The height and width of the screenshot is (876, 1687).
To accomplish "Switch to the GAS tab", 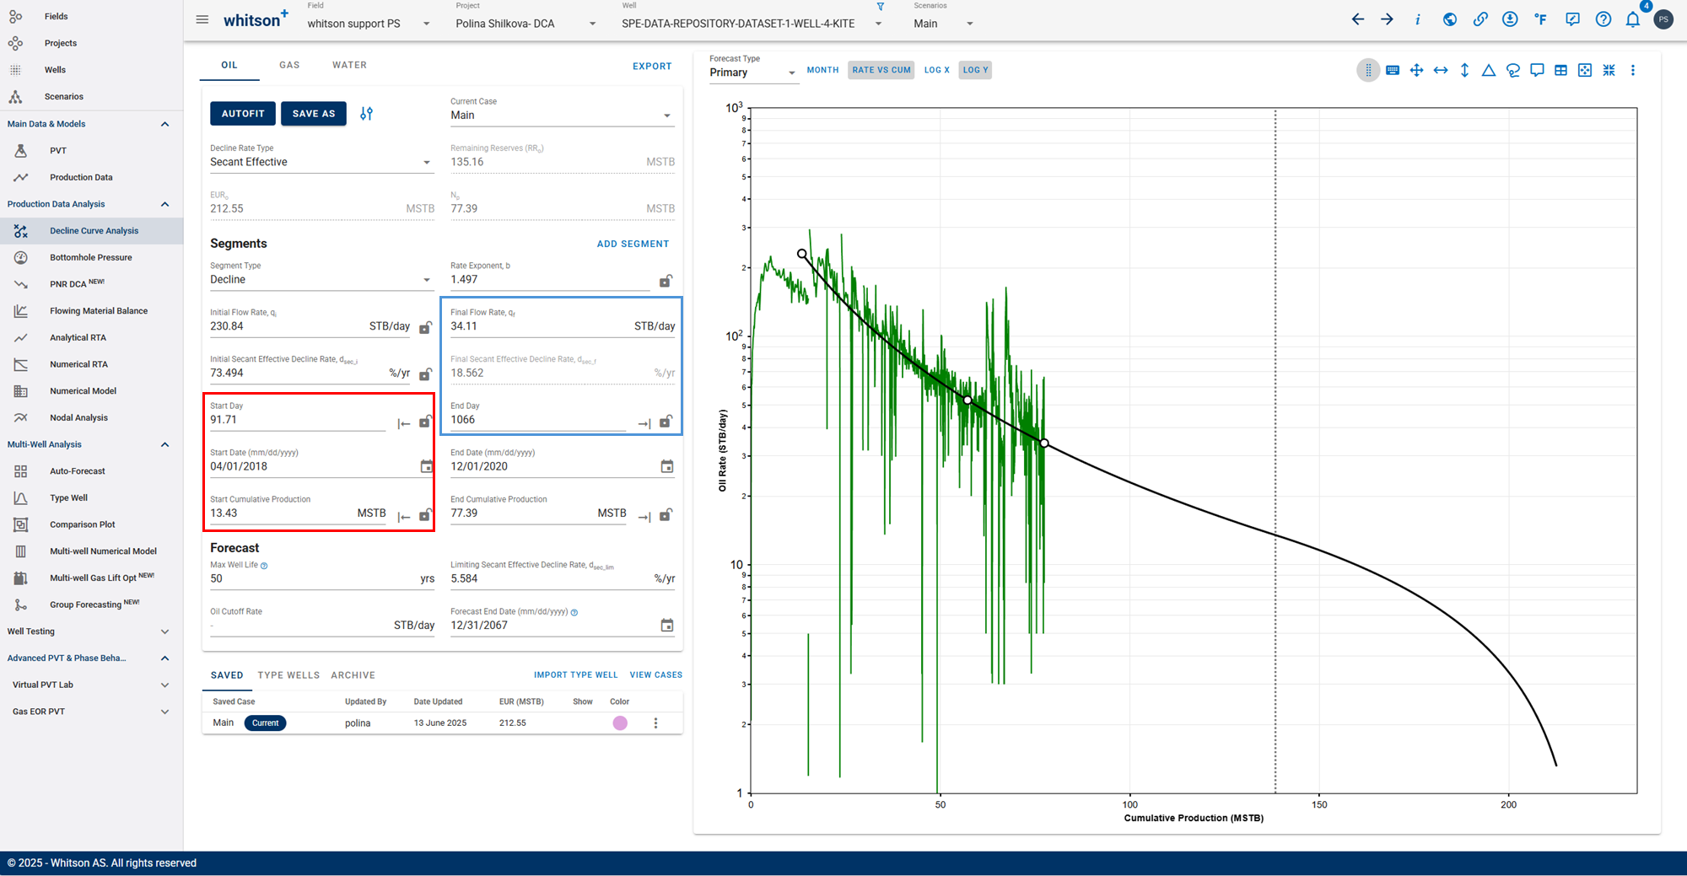I will coord(289,65).
